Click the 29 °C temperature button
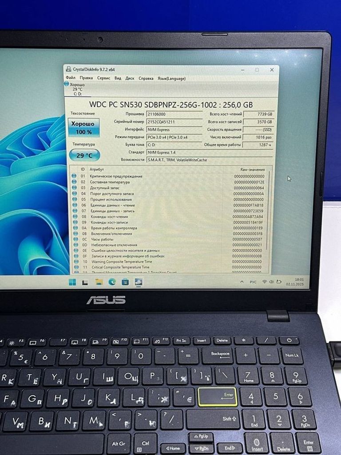The height and width of the screenshot is (455, 341). (x=84, y=155)
